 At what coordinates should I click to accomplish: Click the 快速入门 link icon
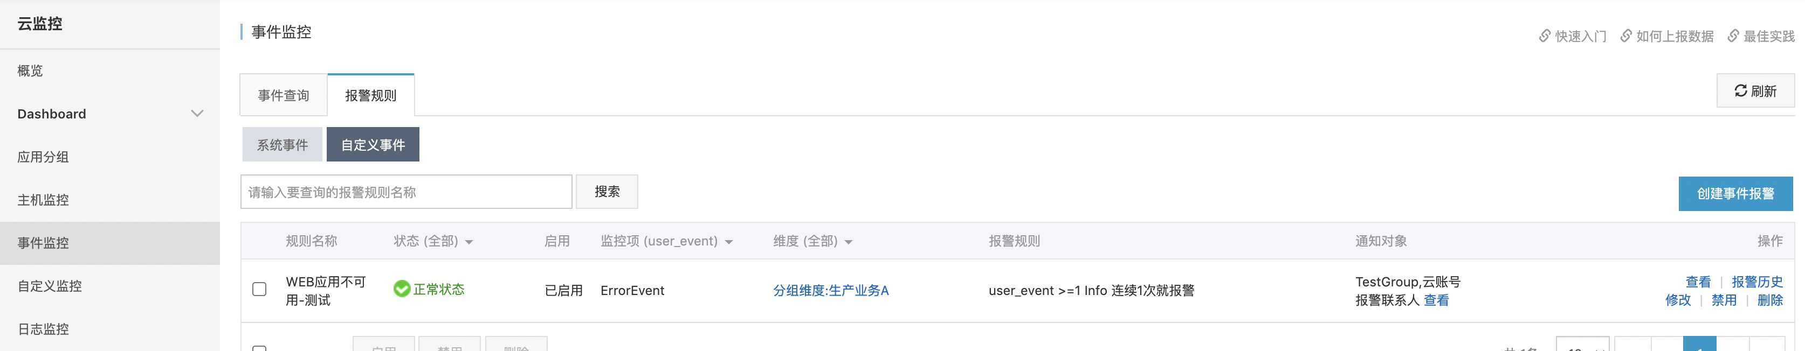pos(1545,36)
